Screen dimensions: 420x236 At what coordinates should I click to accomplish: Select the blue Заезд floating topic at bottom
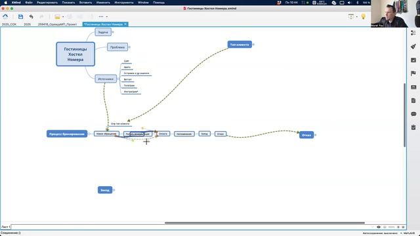click(105, 190)
